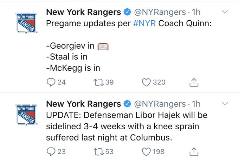Open the #NYR hashtag link
The width and height of the screenshot is (239, 158).
pos(145,23)
